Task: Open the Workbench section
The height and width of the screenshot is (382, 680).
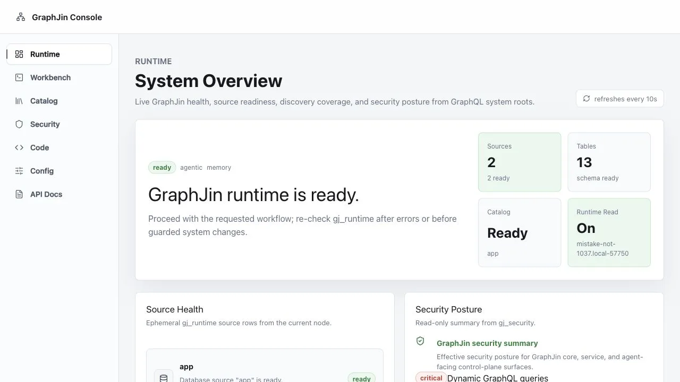Action: coord(59,77)
